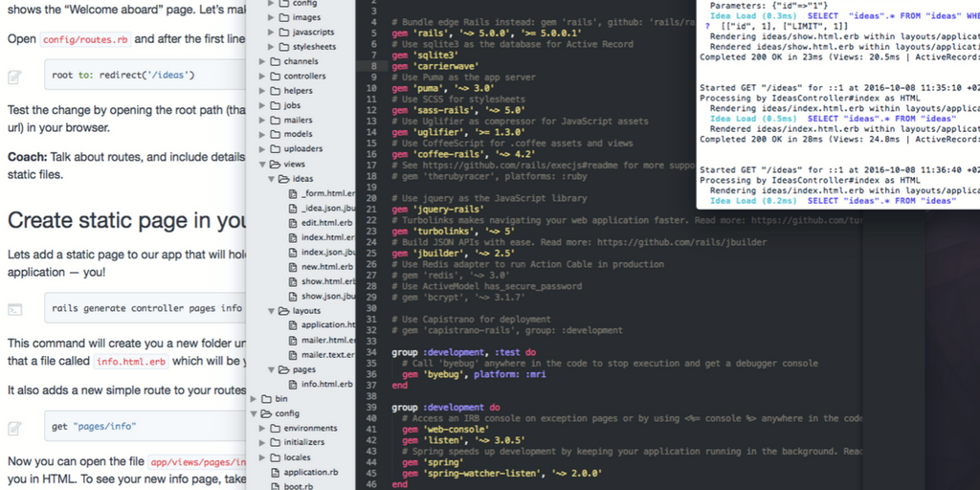Click the file icon of edit.html.erb
The height and width of the screenshot is (490, 980).
tap(293, 222)
